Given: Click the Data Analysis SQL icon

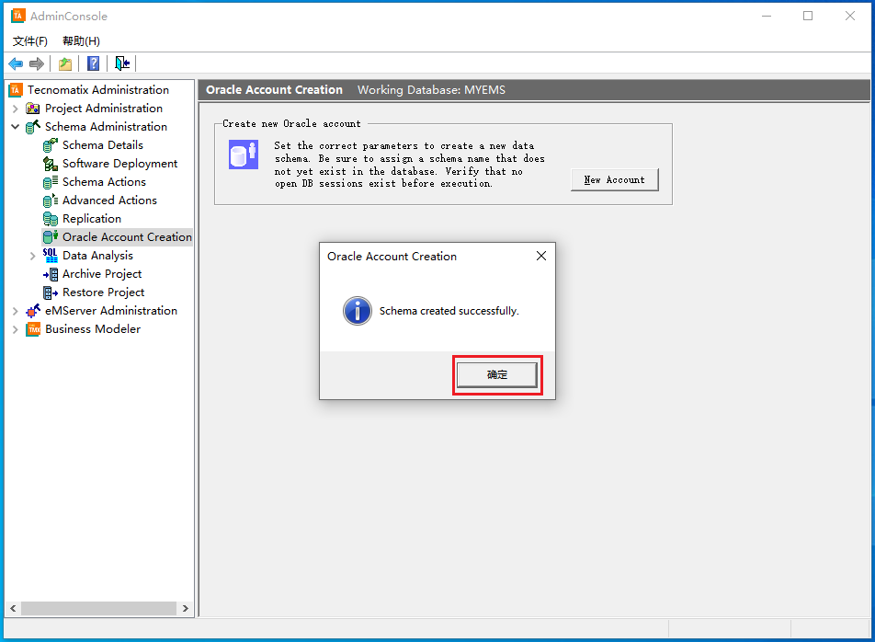Looking at the screenshot, I should (x=51, y=256).
